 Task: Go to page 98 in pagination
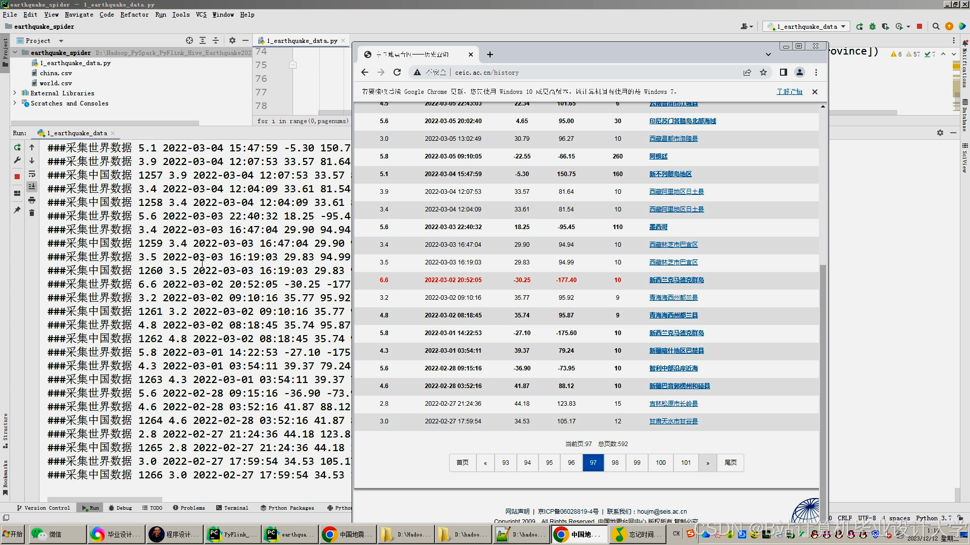tap(615, 462)
